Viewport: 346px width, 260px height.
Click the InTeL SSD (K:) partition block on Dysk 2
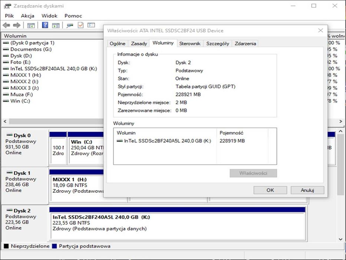coord(178,224)
